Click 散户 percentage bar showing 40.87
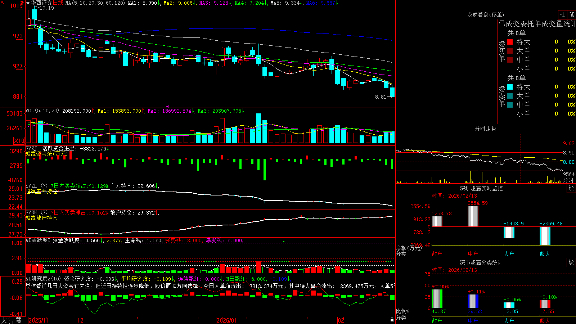The image size is (576, 324). click(x=437, y=299)
